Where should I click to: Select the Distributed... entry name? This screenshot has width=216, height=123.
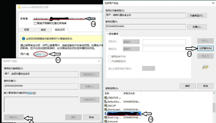[x=115, y=110]
